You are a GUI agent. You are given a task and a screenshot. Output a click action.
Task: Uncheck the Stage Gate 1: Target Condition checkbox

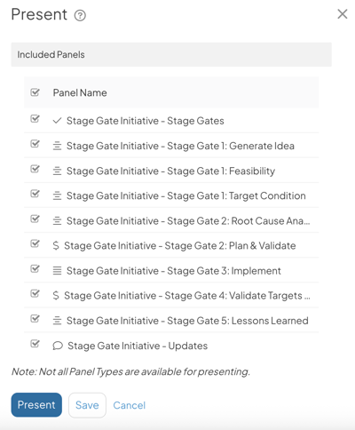tap(35, 194)
